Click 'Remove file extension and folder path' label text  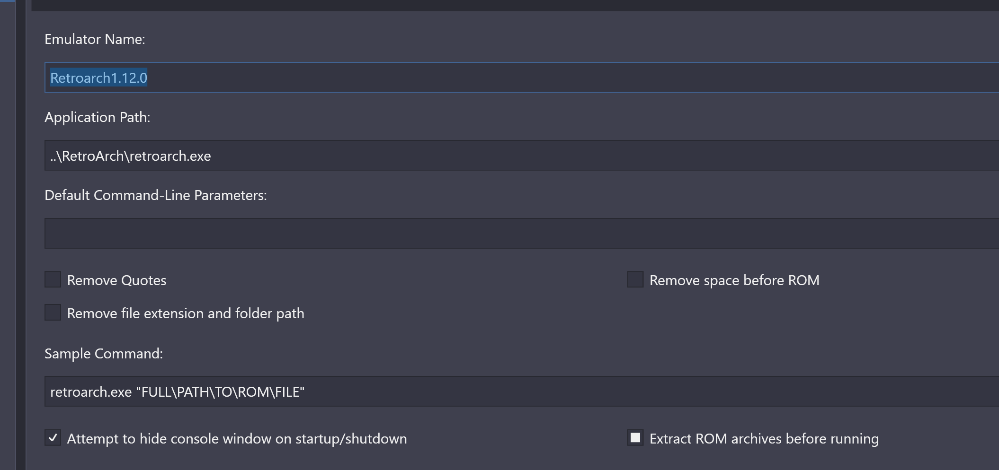click(186, 313)
